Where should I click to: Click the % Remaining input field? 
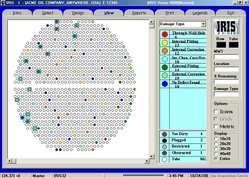[226, 82]
